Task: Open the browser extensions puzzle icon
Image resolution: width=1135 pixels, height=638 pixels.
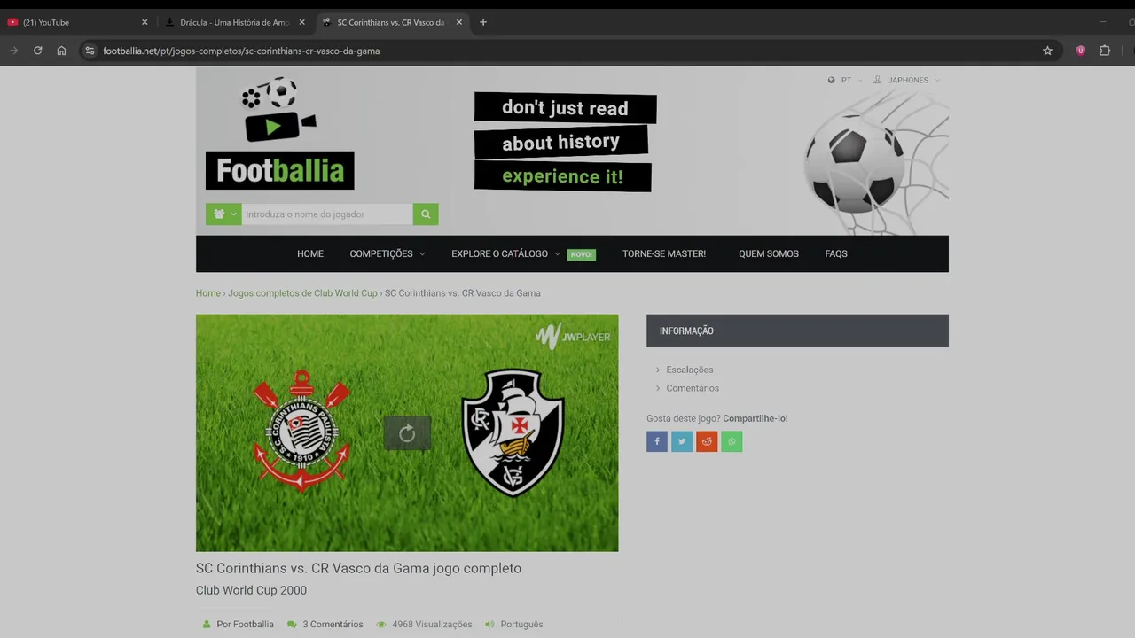Action: click(1105, 51)
